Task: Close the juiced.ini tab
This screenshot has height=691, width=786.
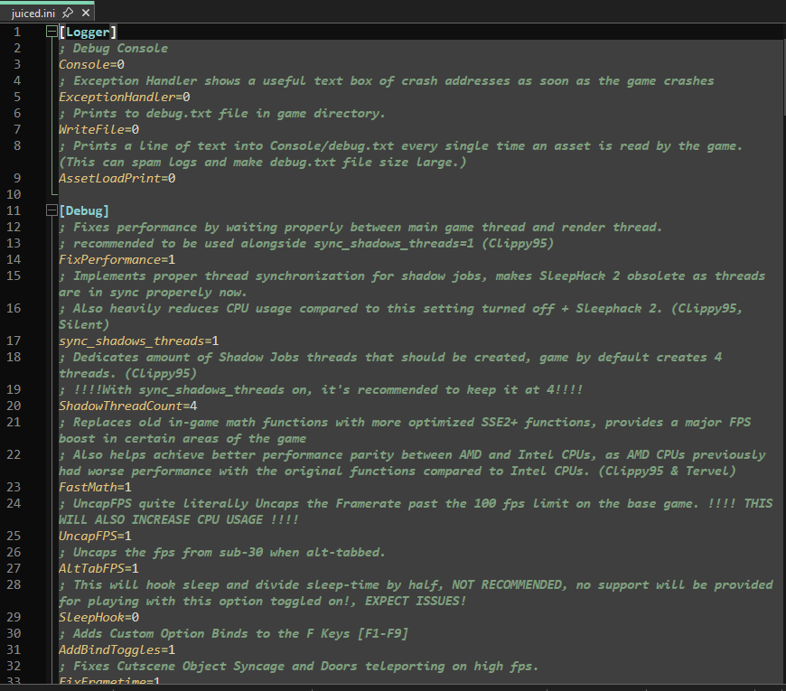Action: coord(86,13)
